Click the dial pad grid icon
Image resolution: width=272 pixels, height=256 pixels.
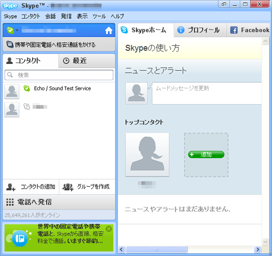click(x=10, y=202)
